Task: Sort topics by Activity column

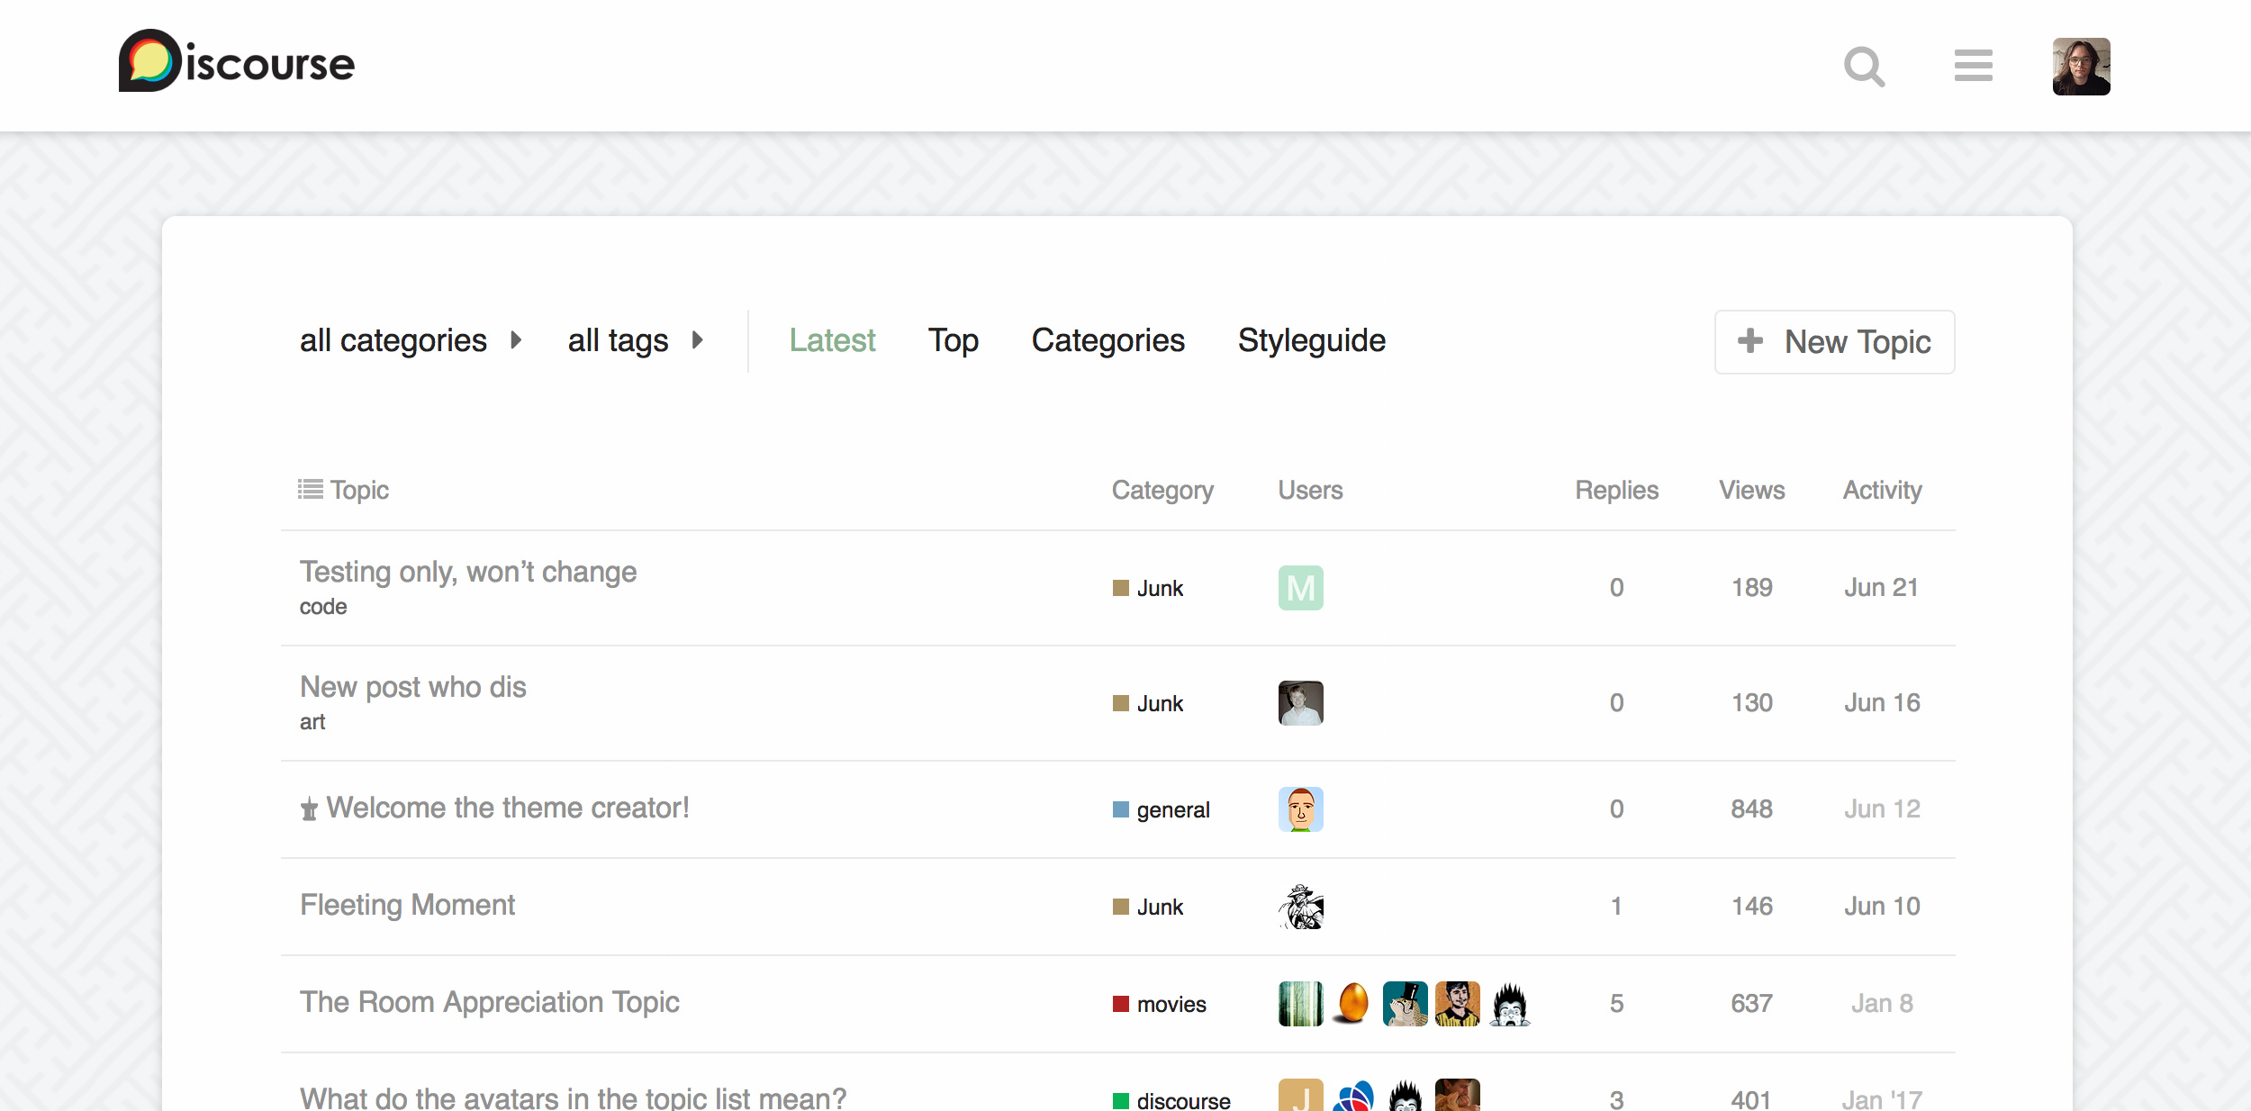Action: 1881,490
